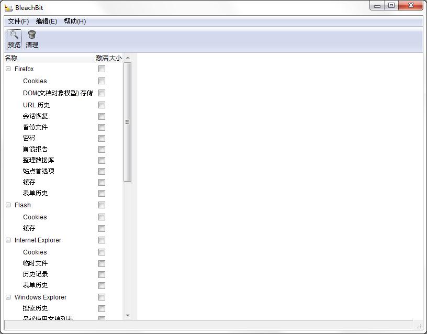The image size is (427, 334).
Task: Check 缓存 under Flash
Action: pyautogui.click(x=102, y=228)
